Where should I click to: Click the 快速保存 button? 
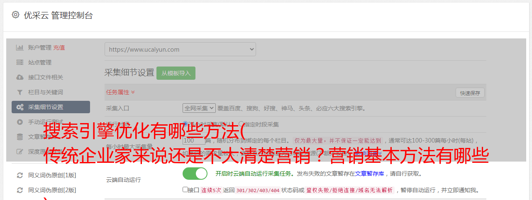470,93
